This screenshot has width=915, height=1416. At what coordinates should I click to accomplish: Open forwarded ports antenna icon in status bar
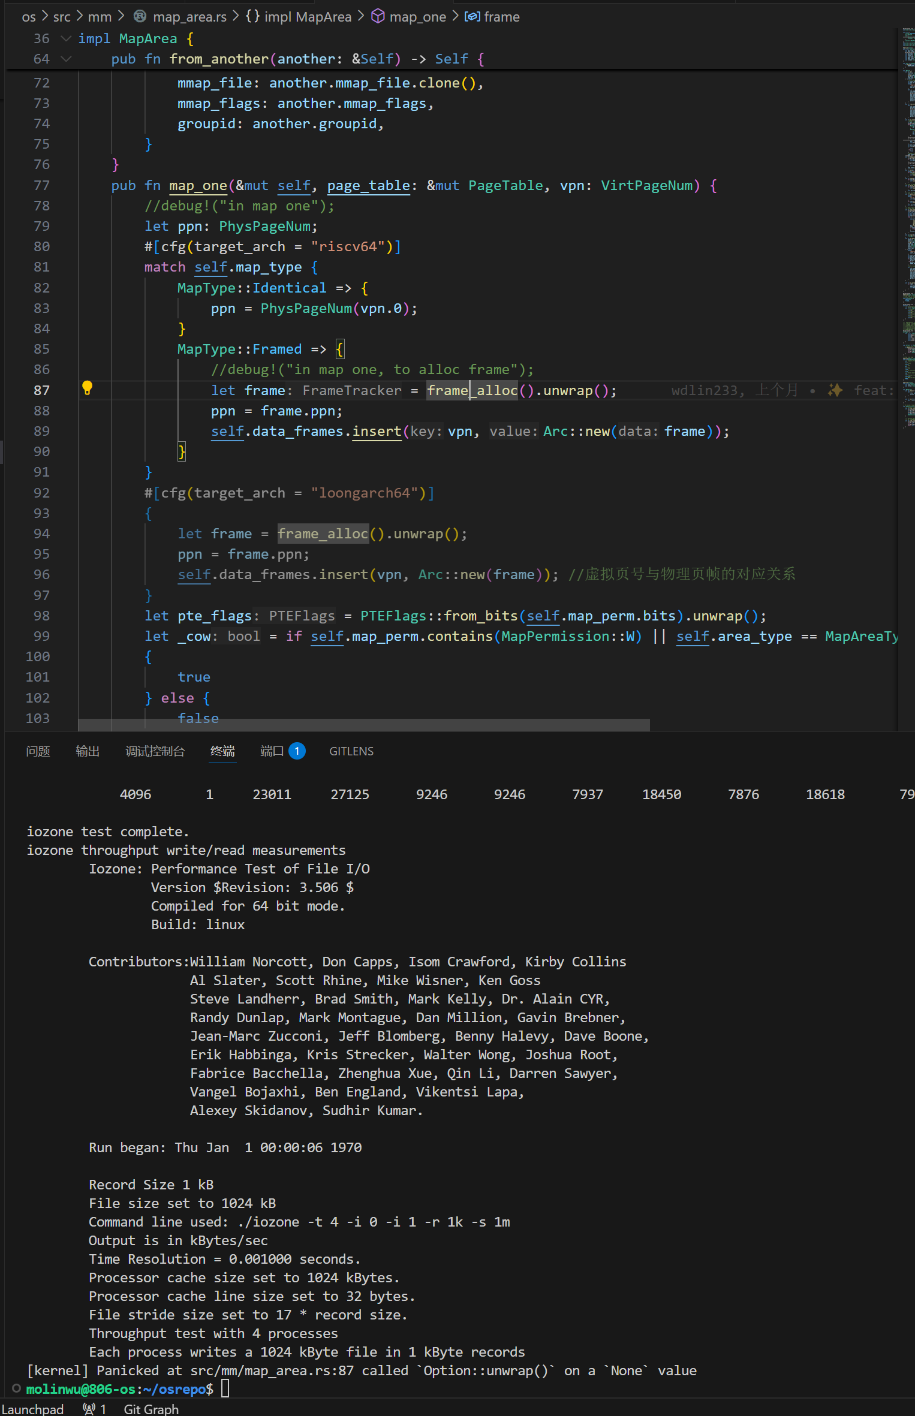coord(89,1409)
